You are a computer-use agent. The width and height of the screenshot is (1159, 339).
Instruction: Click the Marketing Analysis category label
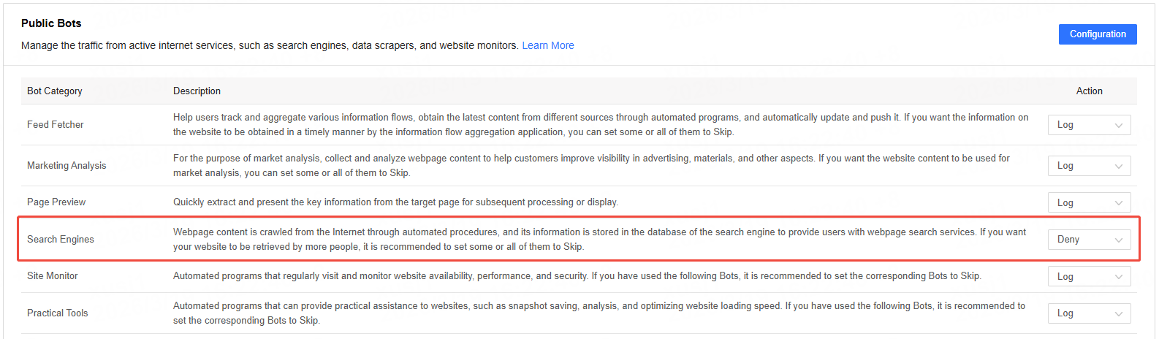[x=66, y=166]
